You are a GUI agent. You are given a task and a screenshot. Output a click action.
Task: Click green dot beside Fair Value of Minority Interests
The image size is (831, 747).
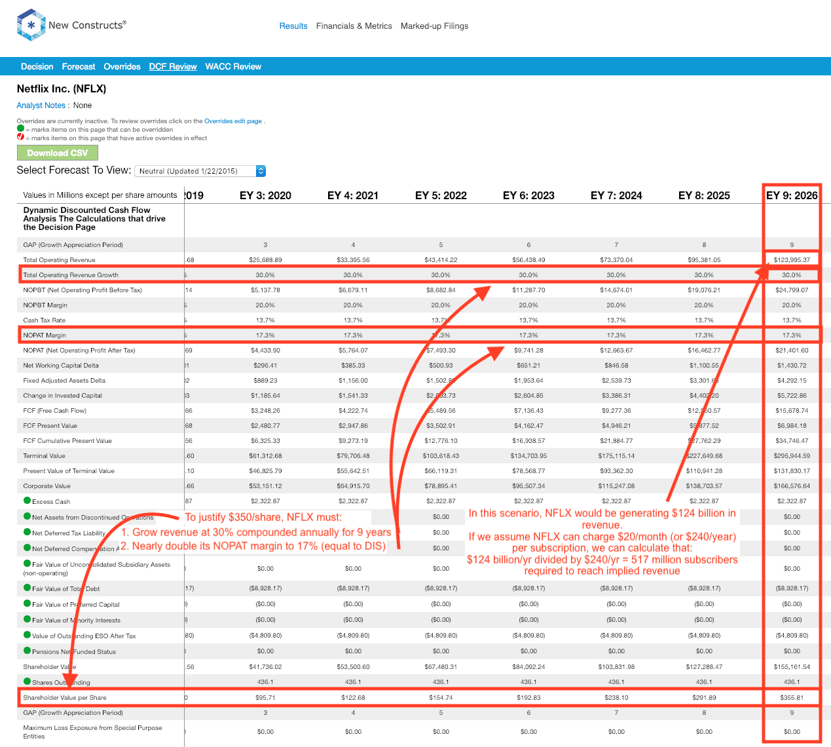28,619
